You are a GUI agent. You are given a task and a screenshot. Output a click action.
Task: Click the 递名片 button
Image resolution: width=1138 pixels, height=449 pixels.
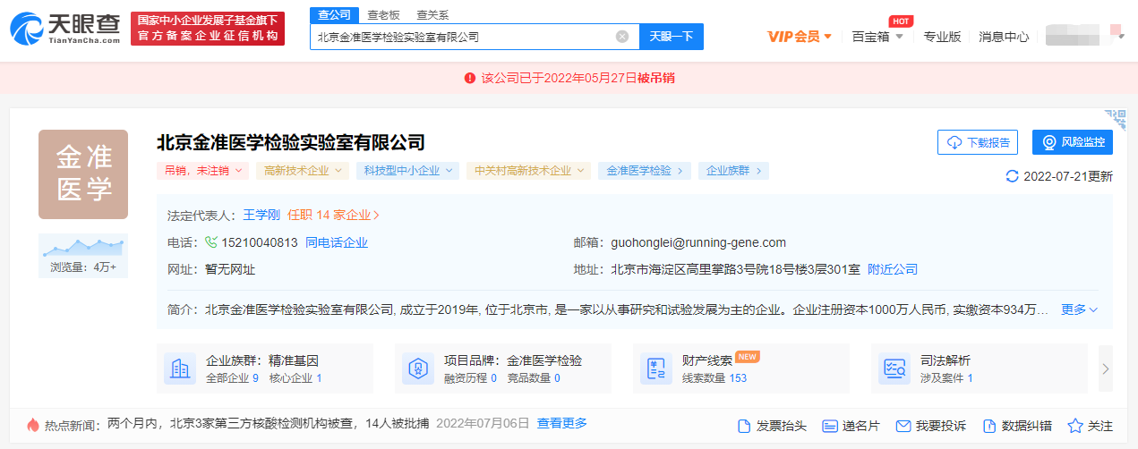[851, 426]
